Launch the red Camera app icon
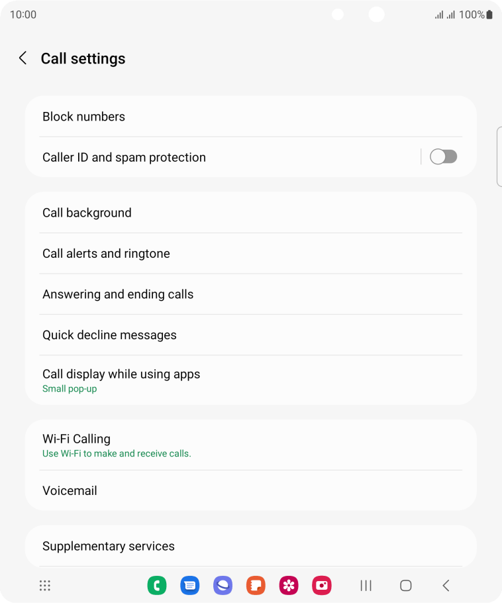 pos(322,585)
